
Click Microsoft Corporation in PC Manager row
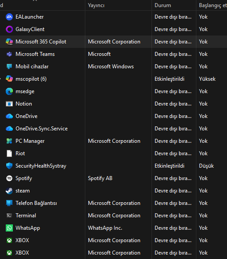tap(114, 141)
